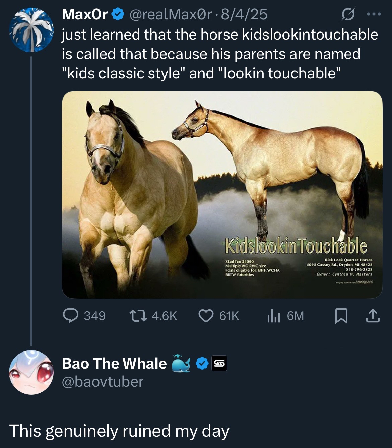Bookmark the MaxOr tweet

click(341, 316)
